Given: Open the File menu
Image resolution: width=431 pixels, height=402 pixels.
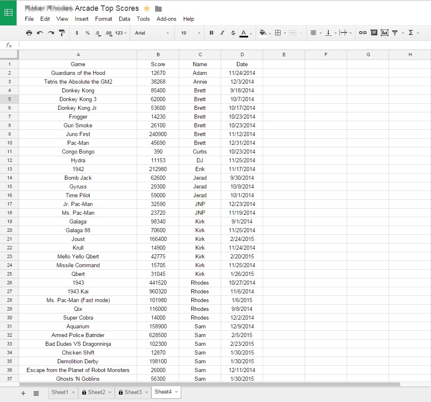Looking at the screenshot, I should click(29, 19).
